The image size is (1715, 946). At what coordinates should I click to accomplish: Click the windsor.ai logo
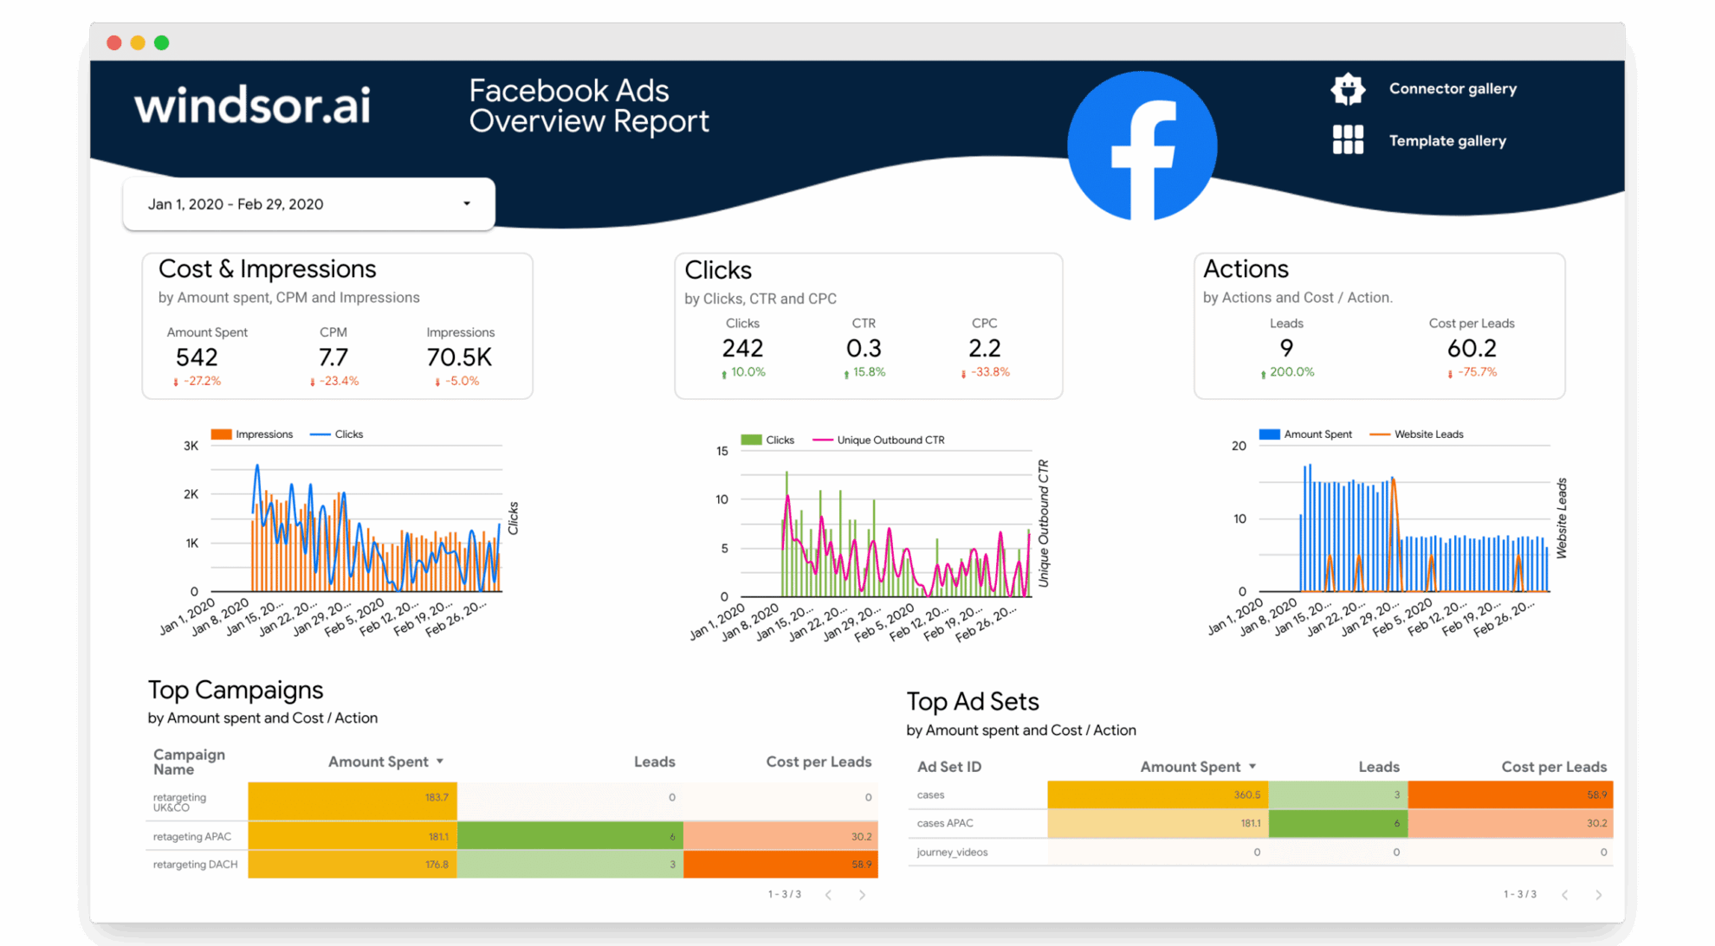pyautogui.click(x=252, y=106)
